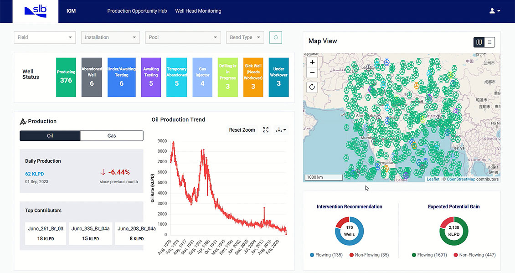Go to Well Head Monitoring
Image resolution: width=515 pixels, height=273 pixels.
198,11
